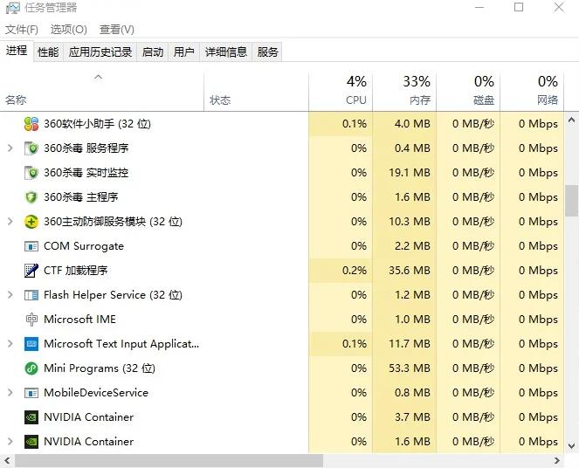Click the horizontal scrollbar right arrow
This screenshot has height=468, width=579.
point(557,461)
